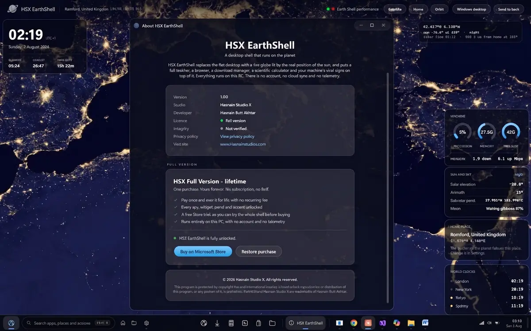The height and width of the screenshot is (331, 531).
Task: Click the white-and-blue window app taskbar icon
Action: tap(339, 323)
